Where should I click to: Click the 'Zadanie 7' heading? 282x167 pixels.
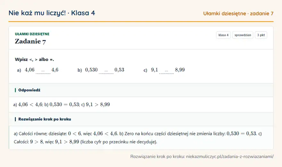click(30, 41)
